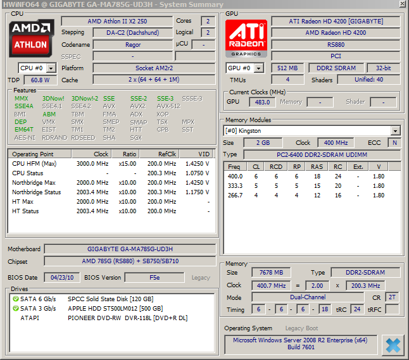Click the SSE4A feature label
This screenshot has height=360, width=409.
23,106
